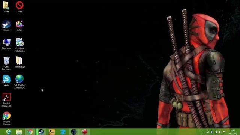Switch to Chrome on the taskbar
Viewport: 240px width, 135px height.
click(x=30, y=132)
